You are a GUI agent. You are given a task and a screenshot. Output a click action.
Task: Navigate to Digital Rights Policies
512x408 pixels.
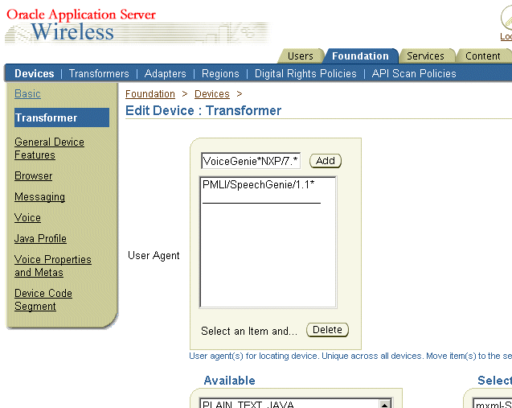(x=305, y=73)
